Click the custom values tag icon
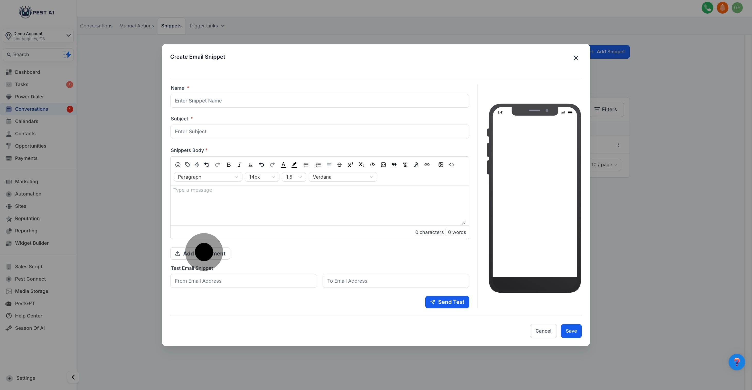Image resolution: width=752 pixels, height=390 pixels. tap(187, 165)
